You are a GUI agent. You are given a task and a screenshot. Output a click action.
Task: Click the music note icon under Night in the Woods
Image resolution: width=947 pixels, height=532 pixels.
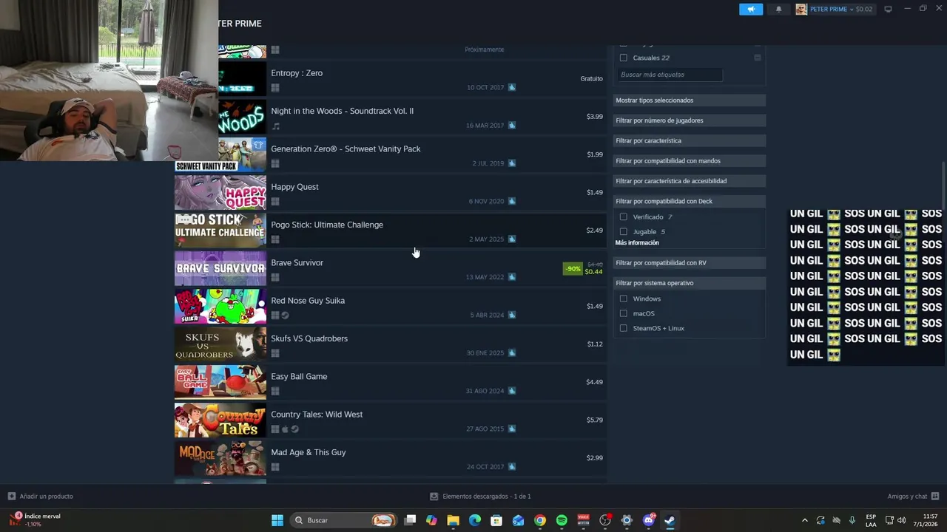coord(275,126)
